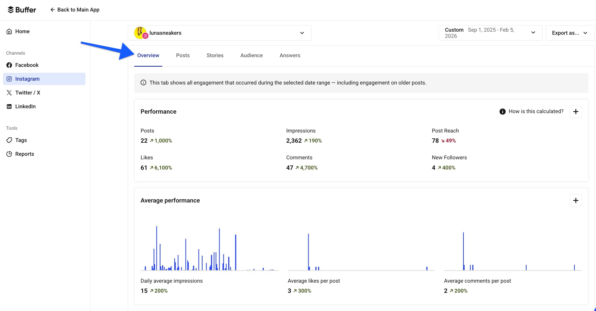Click the Tools section label
596x311 pixels.
pos(12,128)
